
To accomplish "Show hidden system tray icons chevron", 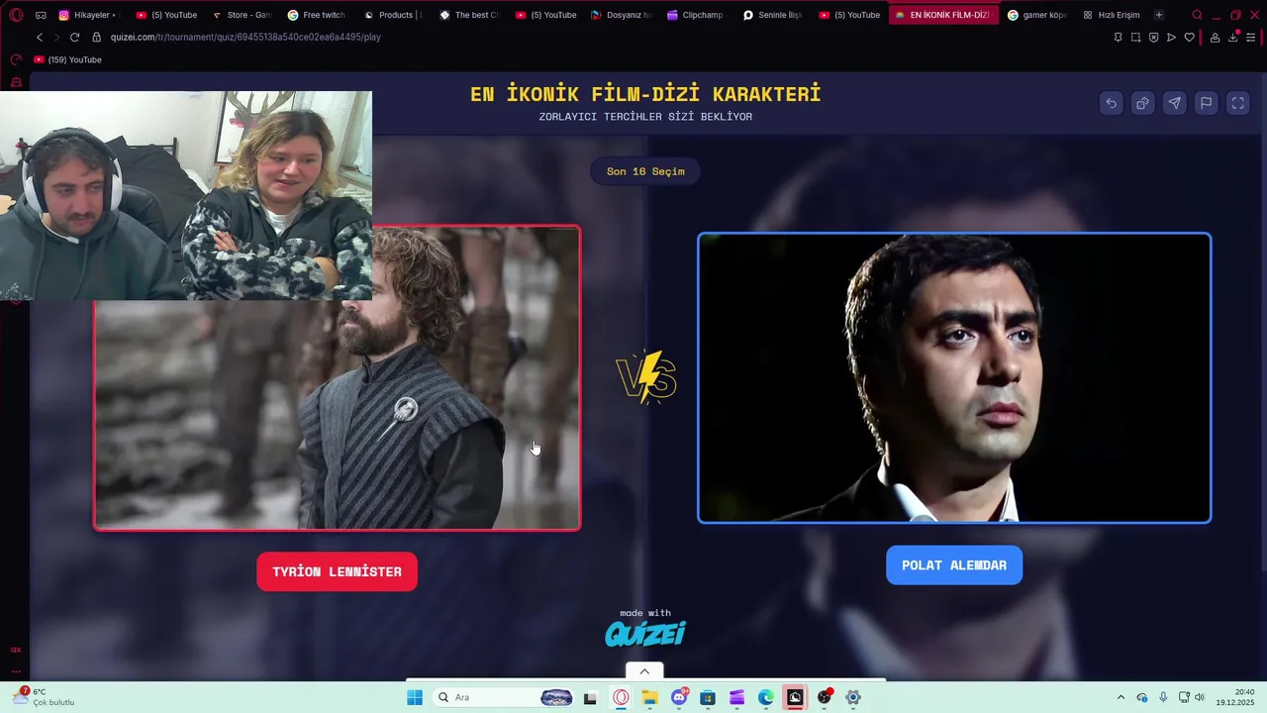I will click(x=1121, y=697).
